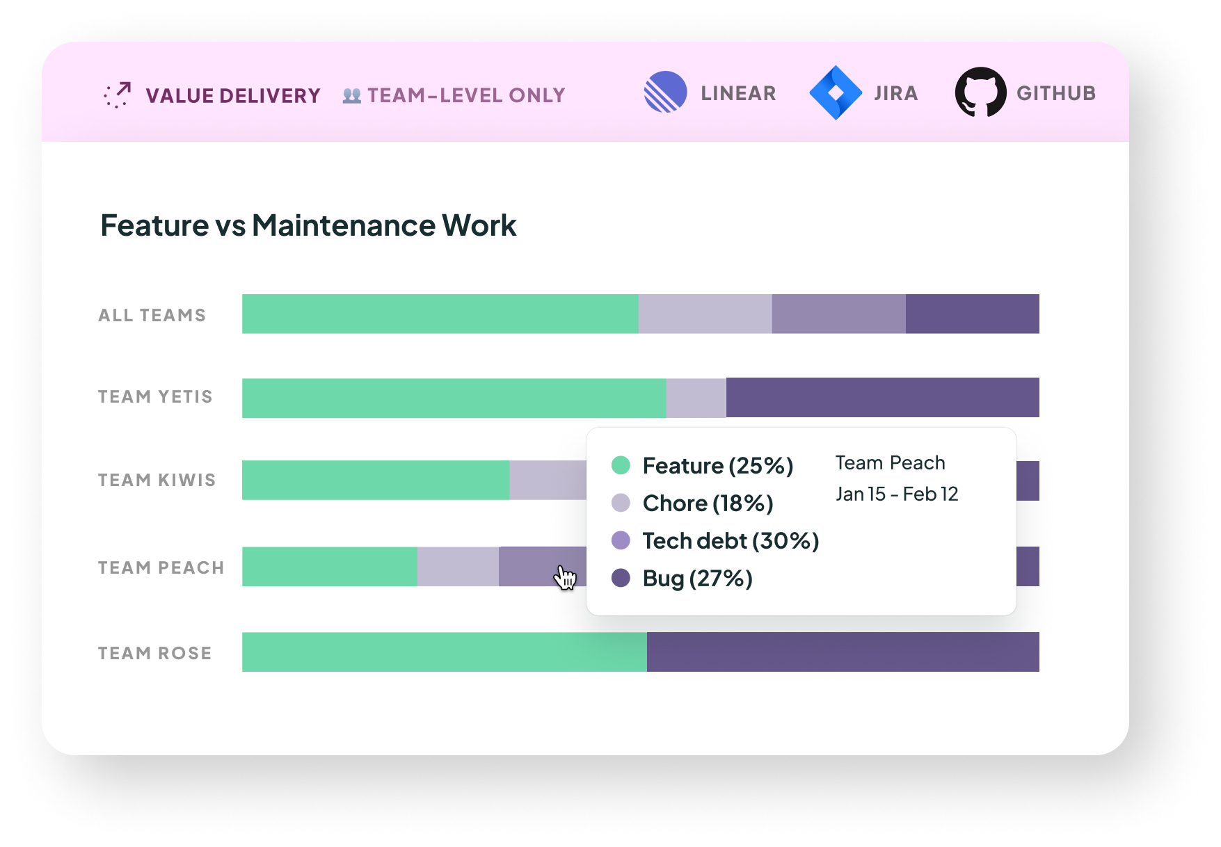Click the ALL TEAMS row label

[152, 315]
